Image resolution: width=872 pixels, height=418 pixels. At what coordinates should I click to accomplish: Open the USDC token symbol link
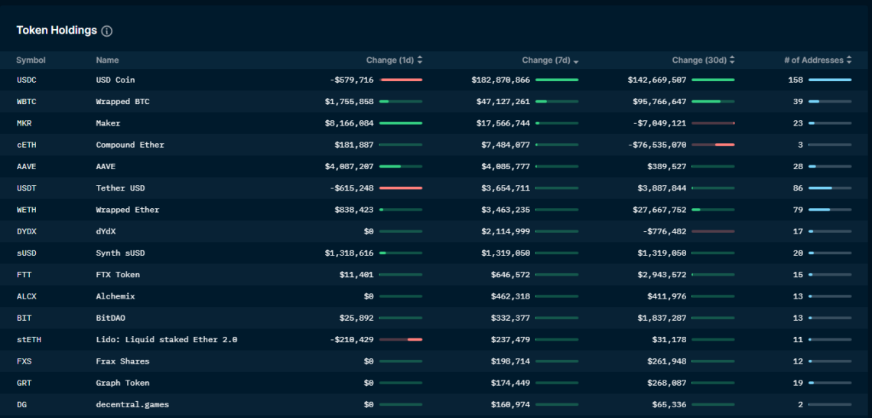tap(28, 80)
